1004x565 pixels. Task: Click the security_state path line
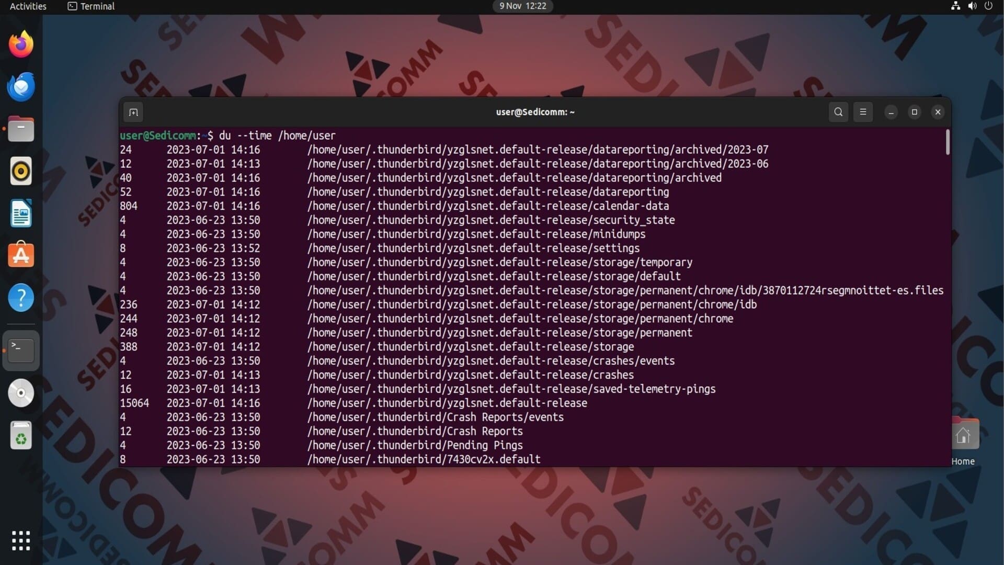click(x=491, y=220)
